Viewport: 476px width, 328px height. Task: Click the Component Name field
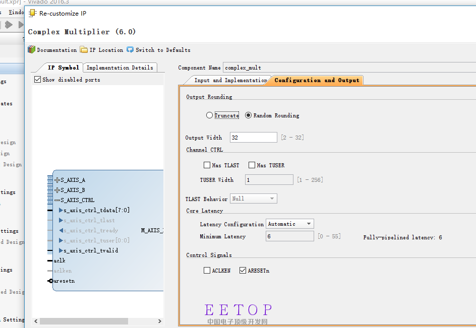pyautogui.click(x=349, y=68)
